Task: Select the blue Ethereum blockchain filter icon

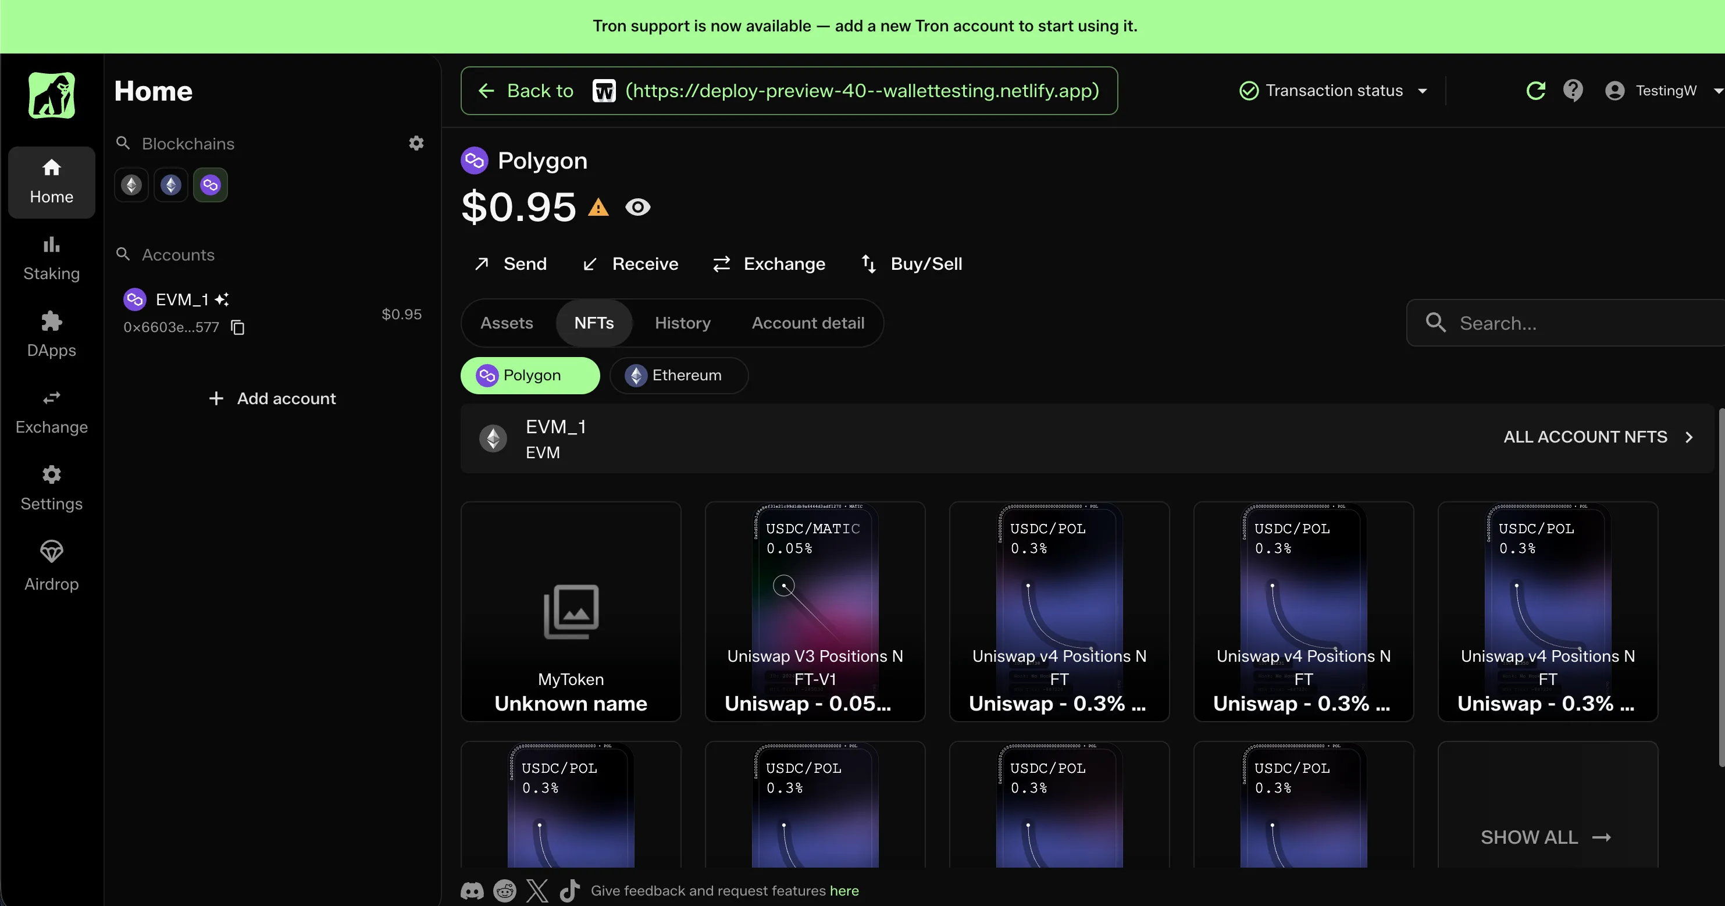Action: (171, 185)
